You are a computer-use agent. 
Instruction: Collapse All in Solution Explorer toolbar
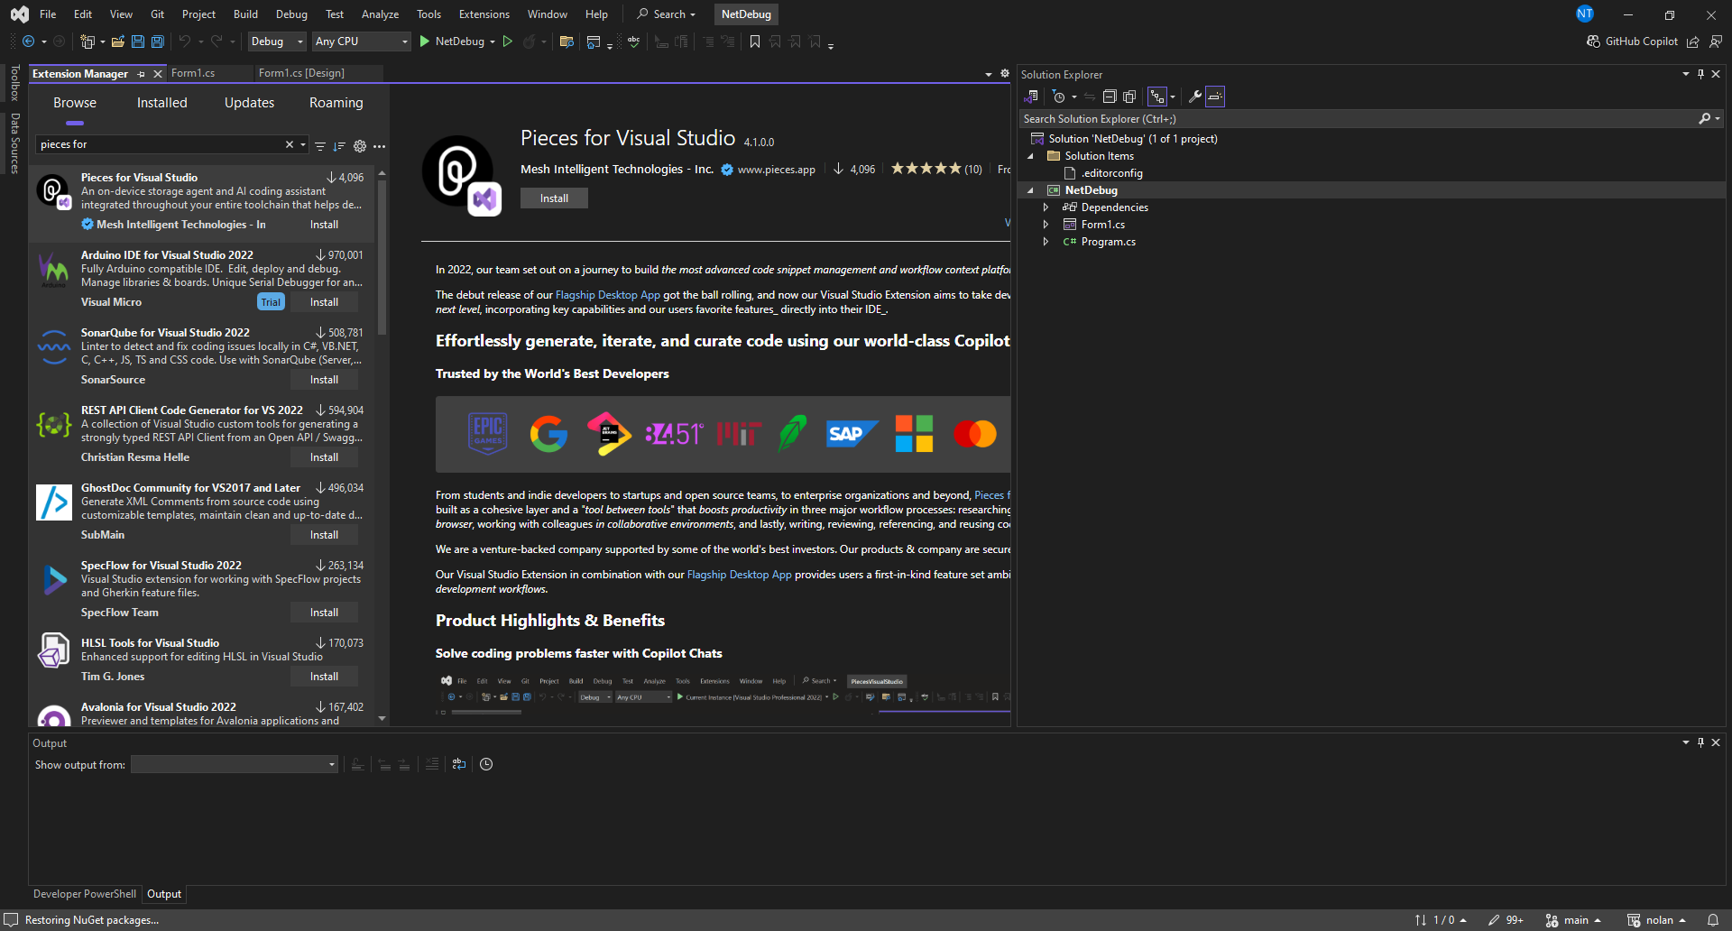pyautogui.click(x=1110, y=97)
